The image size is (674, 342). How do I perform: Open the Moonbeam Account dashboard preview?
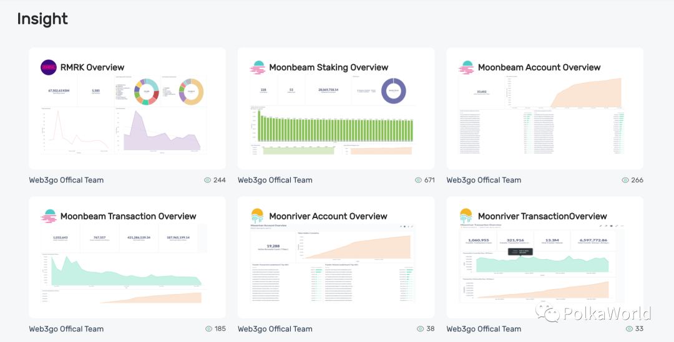(x=542, y=115)
